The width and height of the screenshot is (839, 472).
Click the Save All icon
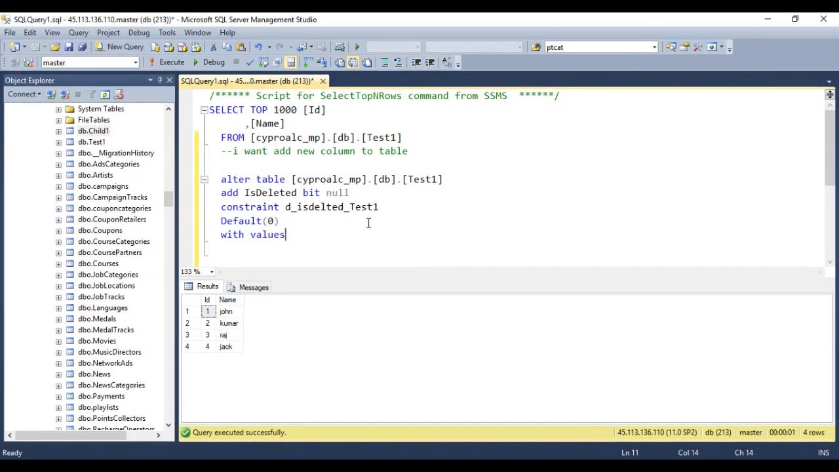pyautogui.click(x=82, y=47)
